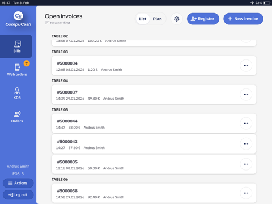This screenshot has height=204, width=272.
Task: Open settings gear icon
Action: pos(177,19)
